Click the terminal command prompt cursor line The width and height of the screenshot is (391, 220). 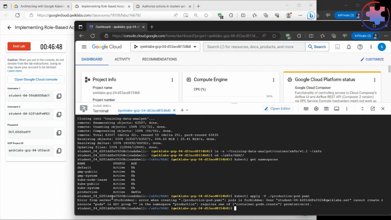(x=156, y=208)
